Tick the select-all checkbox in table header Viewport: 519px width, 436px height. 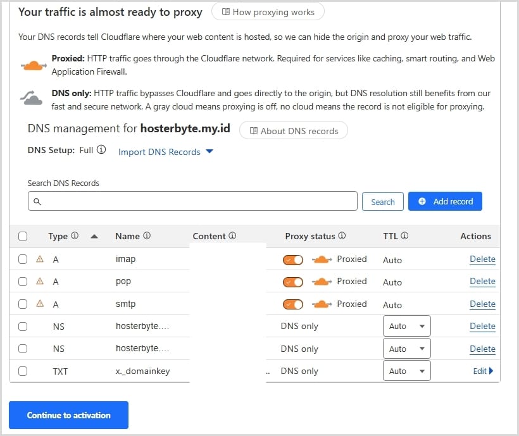click(23, 236)
